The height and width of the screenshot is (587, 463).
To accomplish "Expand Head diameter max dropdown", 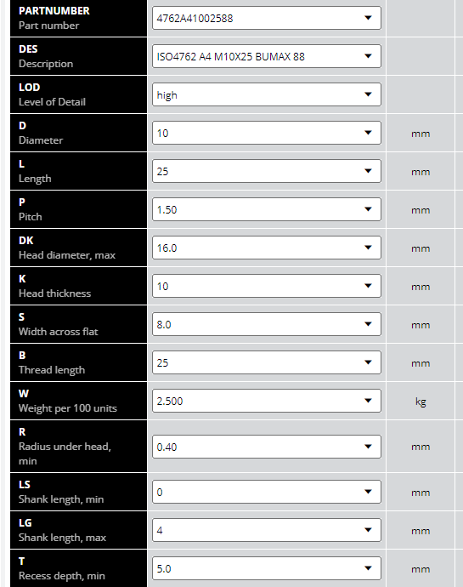I will (x=266, y=248).
